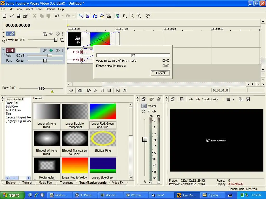
Task: Save snapshot to file from preview
Action: coord(248,99)
